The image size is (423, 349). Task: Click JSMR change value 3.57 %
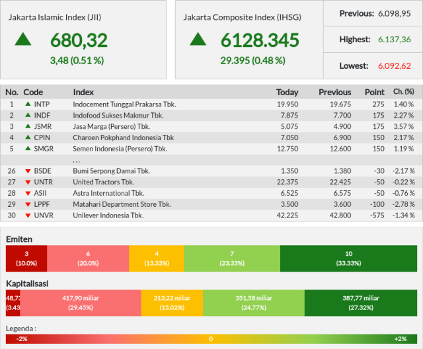click(404, 126)
